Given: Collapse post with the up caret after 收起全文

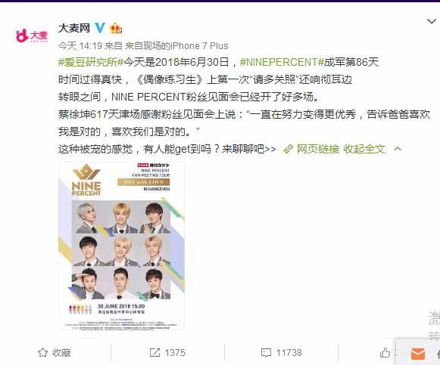Looking at the screenshot, I should 398,149.
